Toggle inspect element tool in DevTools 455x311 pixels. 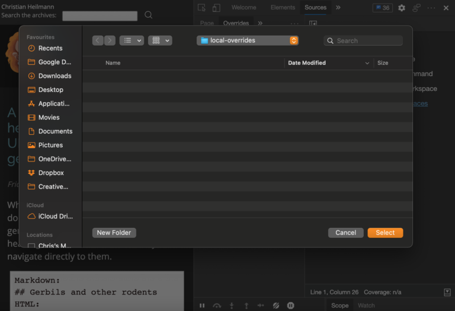coord(201,8)
